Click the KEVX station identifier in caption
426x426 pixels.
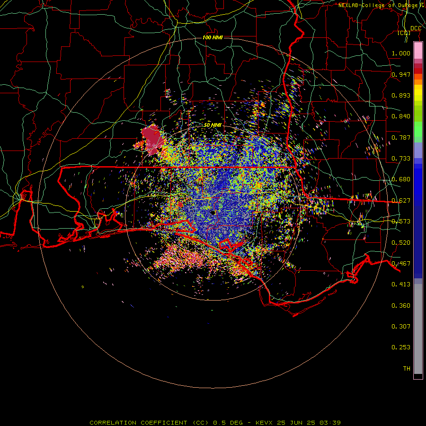pyautogui.click(x=264, y=423)
